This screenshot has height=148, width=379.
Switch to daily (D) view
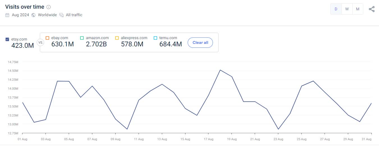336,9
